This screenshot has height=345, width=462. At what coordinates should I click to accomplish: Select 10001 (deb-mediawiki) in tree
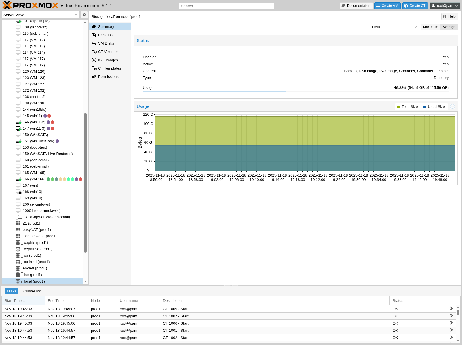(x=41, y=211)
